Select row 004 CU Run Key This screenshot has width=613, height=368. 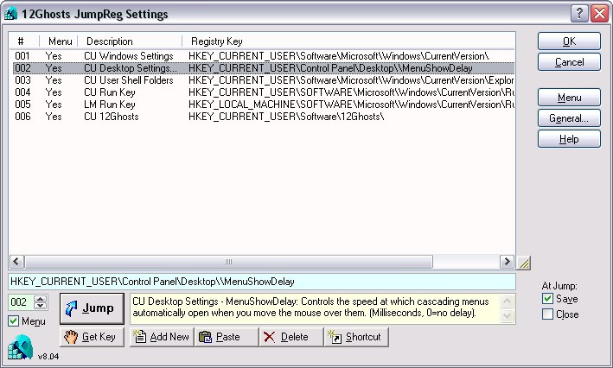tap(264, 92)
